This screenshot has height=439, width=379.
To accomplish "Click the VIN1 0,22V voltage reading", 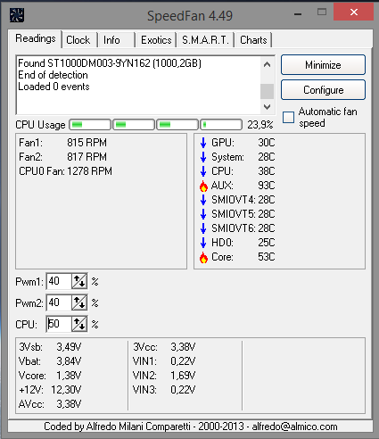I will tap(164, 361).
